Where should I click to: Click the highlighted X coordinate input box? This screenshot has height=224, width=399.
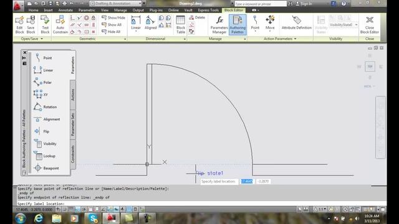[247, 181]
